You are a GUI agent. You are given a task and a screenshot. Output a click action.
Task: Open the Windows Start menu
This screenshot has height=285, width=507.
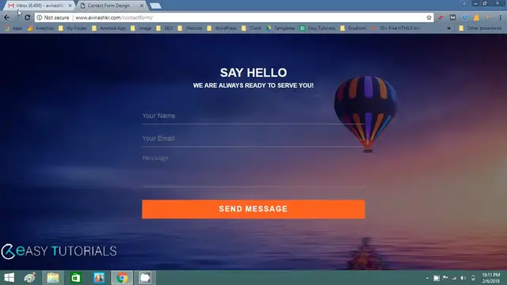9,278
